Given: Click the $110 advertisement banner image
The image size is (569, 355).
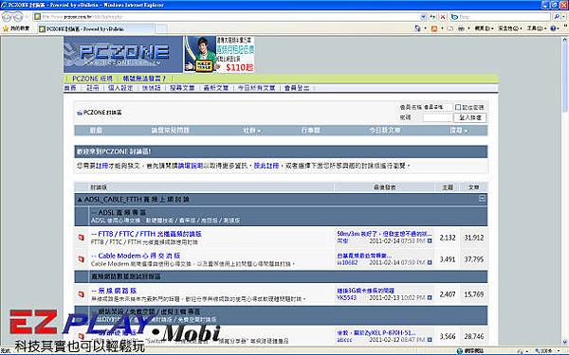Looking at the screenshot, I should (x=219, y=54).
